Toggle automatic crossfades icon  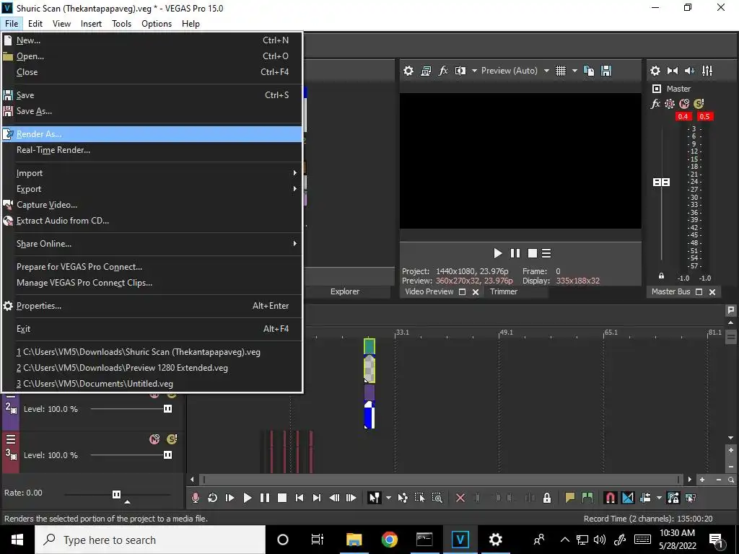point(628,498)
